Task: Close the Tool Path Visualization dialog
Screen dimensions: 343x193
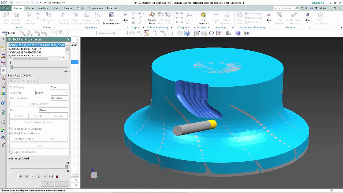Action: pyautogui.click(x=68, y=39)
